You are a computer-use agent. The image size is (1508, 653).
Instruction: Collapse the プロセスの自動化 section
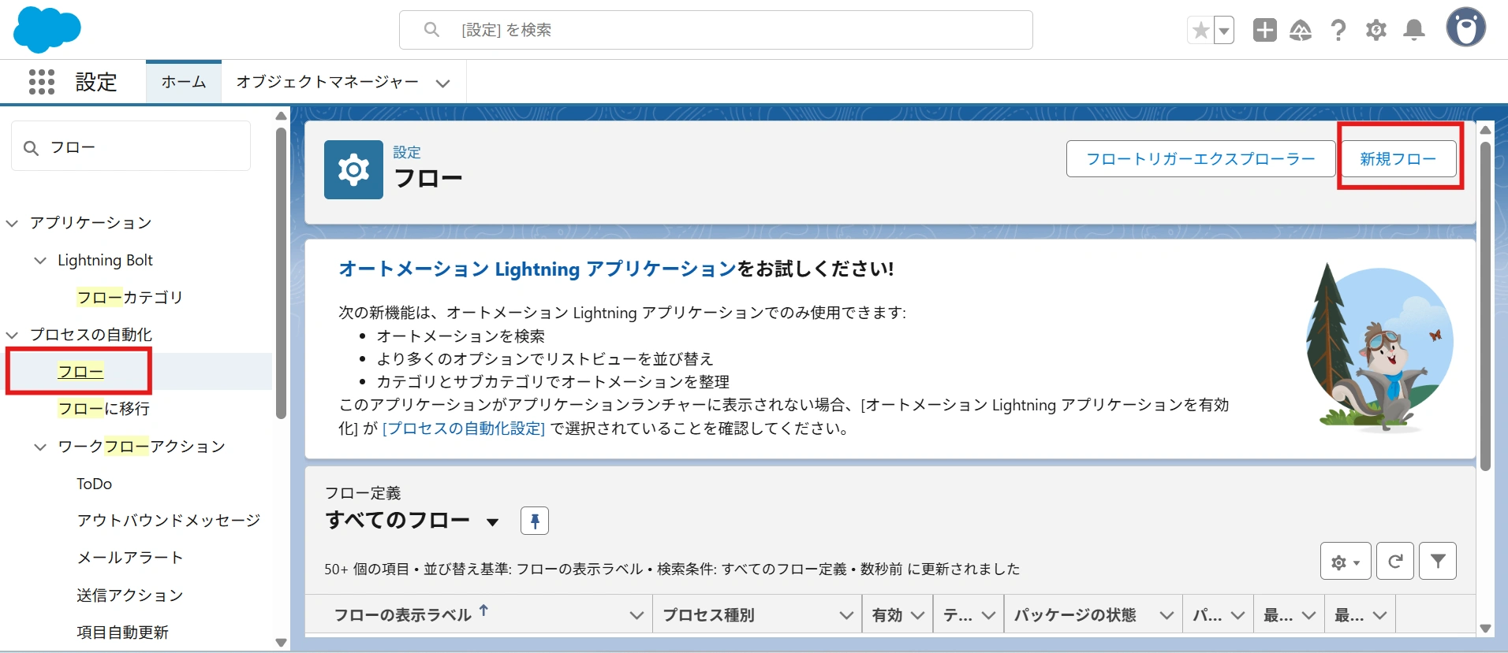[13, 335]
